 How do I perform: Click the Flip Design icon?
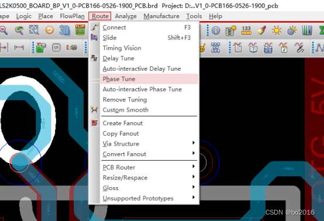tap(80, 30)
